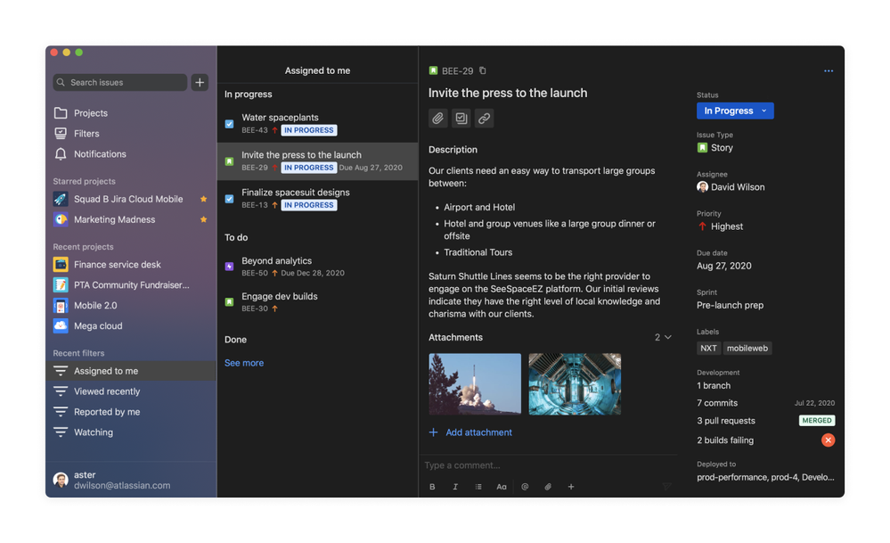Open Projects in the sidebar

[92, 112]
